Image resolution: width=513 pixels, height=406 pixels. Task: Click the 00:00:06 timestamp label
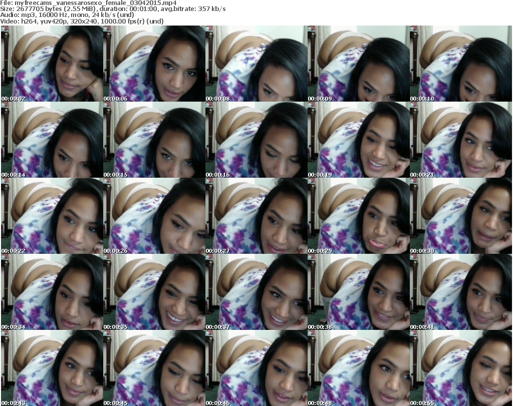tap(116, 99)
